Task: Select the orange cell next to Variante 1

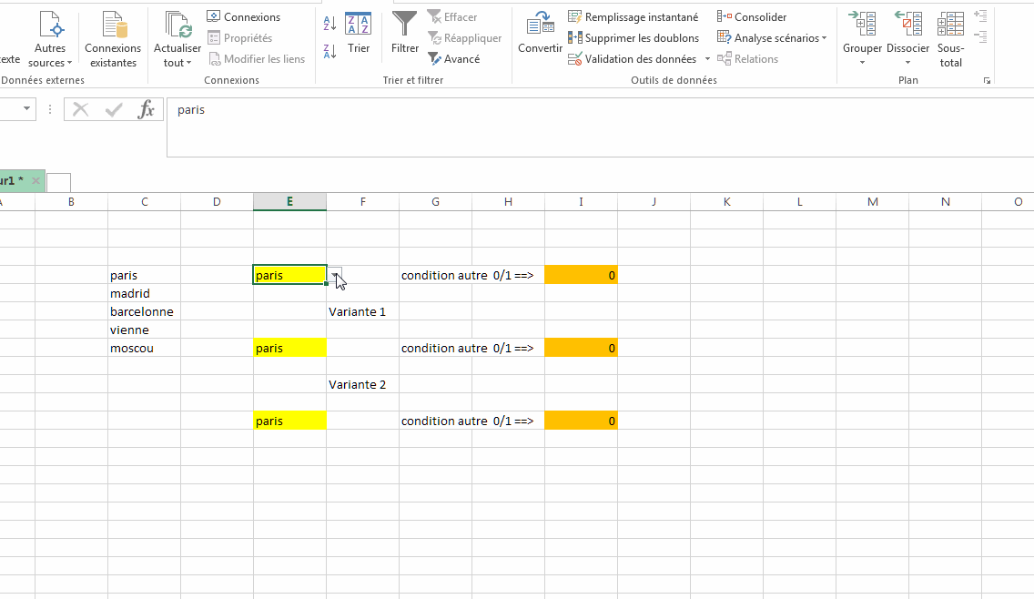Action: pyautogui.click(x=581, y=348)
